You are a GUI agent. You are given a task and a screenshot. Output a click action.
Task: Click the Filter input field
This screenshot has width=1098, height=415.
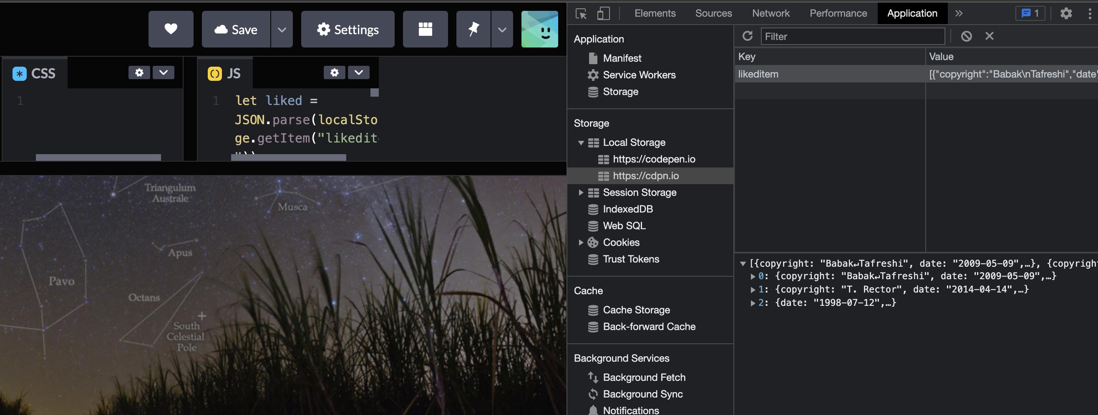pyautogui.click(x=852, y=37)
